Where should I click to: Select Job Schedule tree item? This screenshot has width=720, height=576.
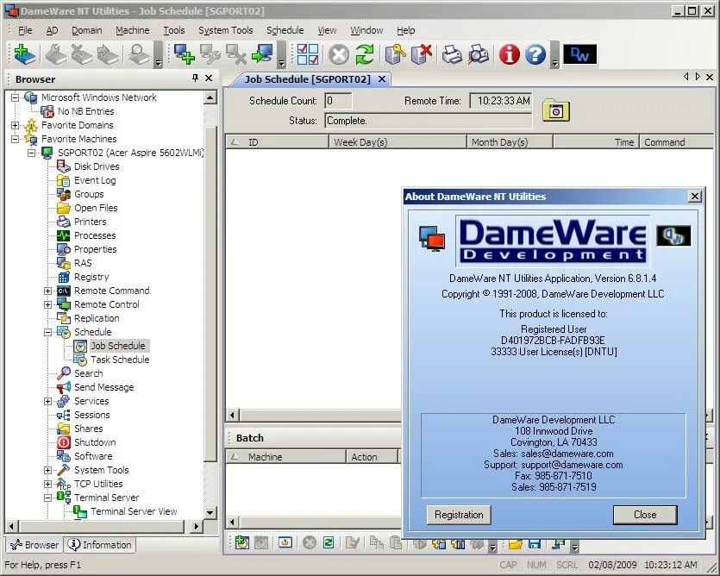117,346
